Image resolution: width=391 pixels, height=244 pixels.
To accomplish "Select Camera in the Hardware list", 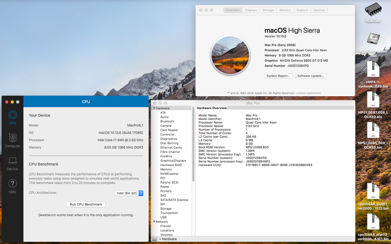I will (166, 126).
